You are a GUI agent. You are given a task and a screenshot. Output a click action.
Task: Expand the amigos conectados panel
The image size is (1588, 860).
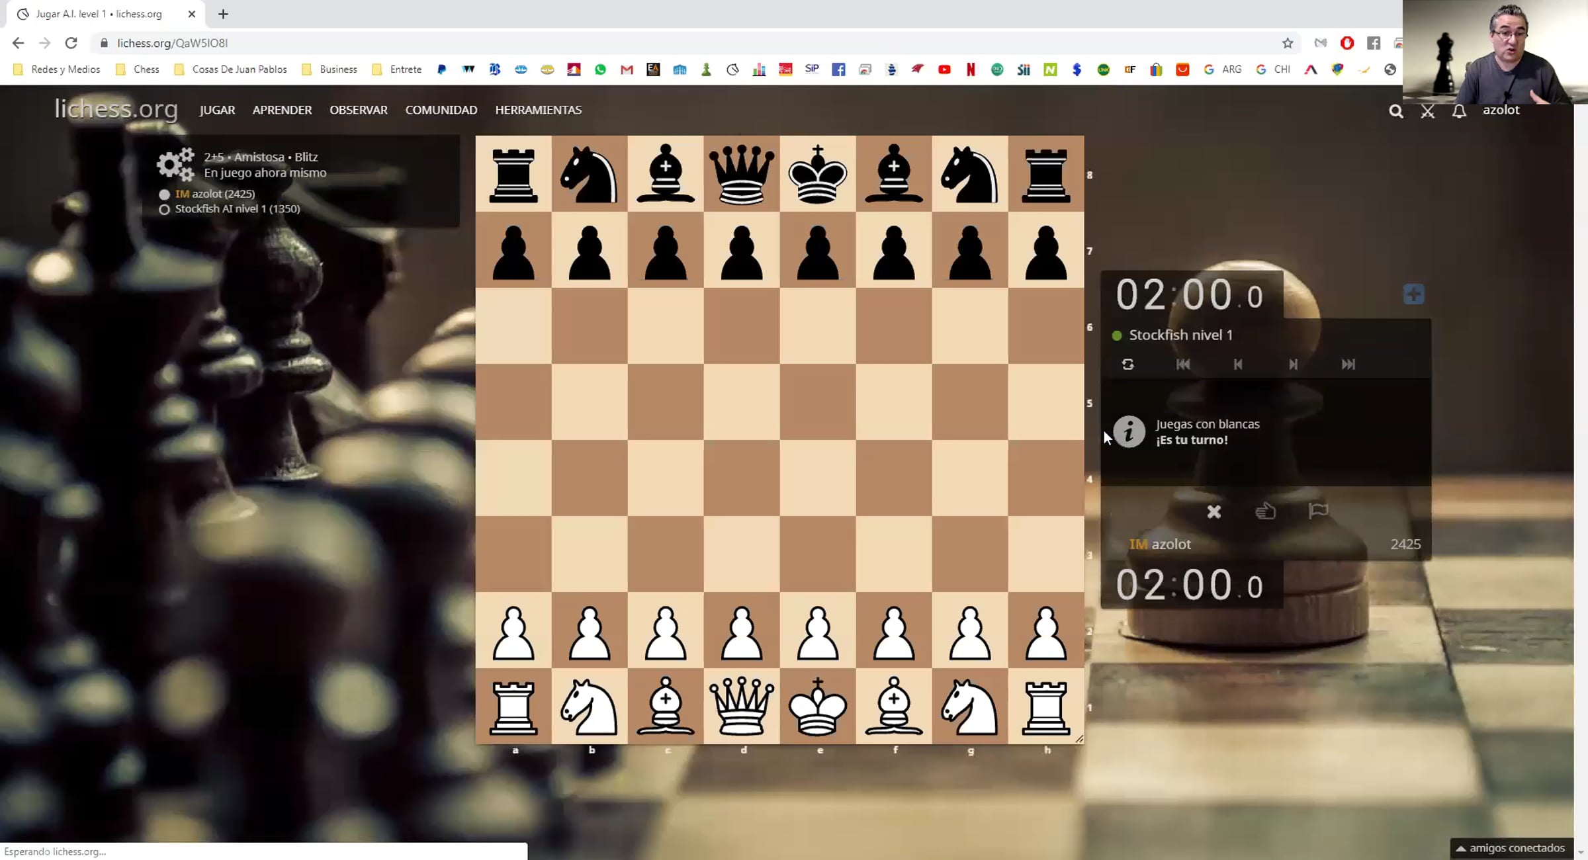1511,848
